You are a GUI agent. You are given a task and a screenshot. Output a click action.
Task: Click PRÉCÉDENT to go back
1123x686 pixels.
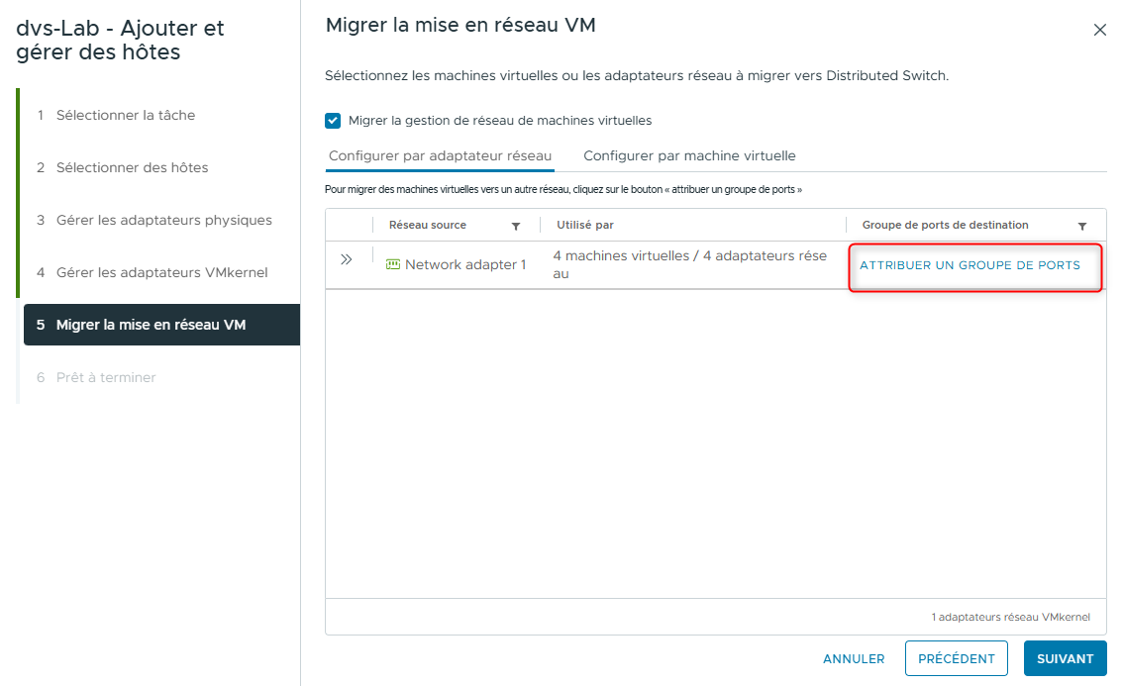tap(956, 658)
